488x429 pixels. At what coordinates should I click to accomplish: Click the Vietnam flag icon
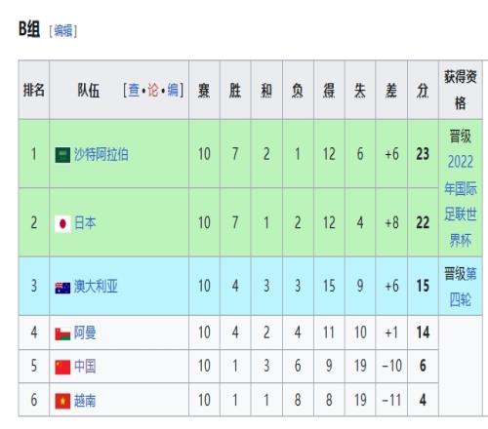(62, 401)
